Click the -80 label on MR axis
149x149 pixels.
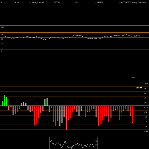tap(145, 127)
